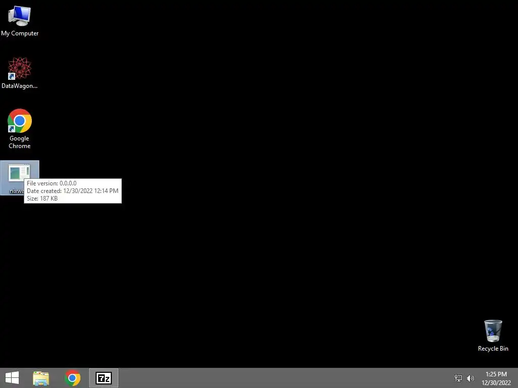Switch to the 7-Zip taskbar window
Image resolution: width=518 pixels, height=388 pixels.
103,378
